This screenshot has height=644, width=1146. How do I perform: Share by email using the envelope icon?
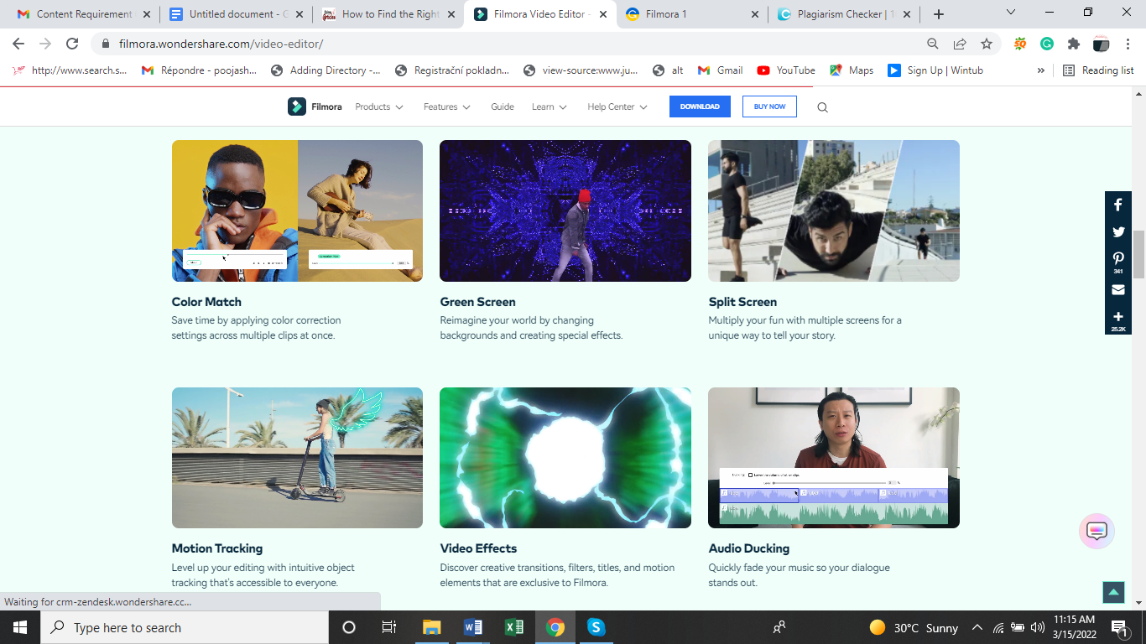(1118, 289)
